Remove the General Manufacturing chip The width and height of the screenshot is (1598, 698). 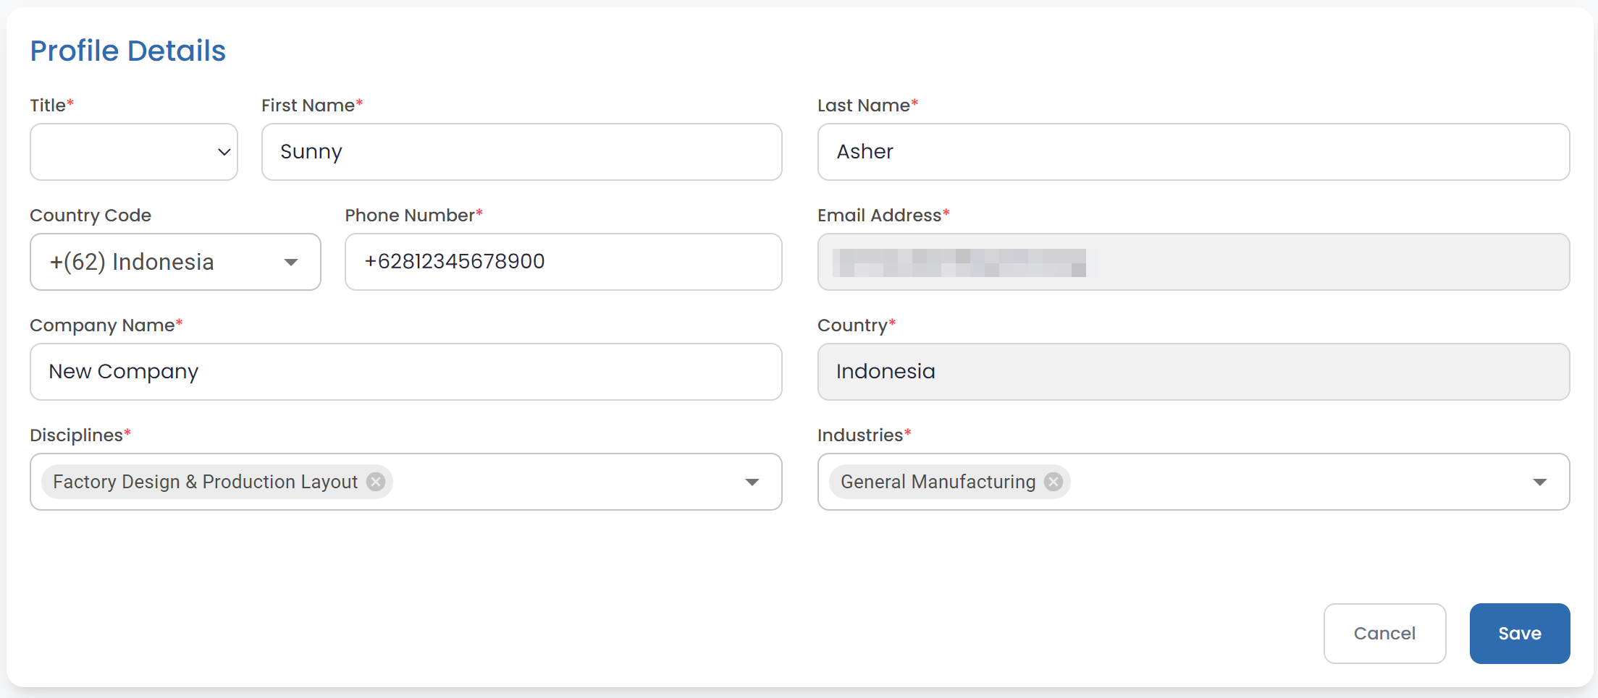pos(1054,482)
